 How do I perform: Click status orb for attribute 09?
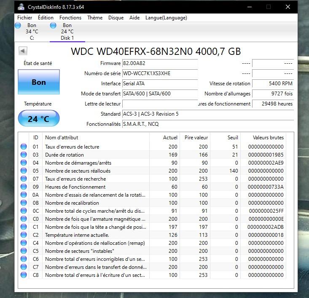pyautogui.click(x=24, y=187)
